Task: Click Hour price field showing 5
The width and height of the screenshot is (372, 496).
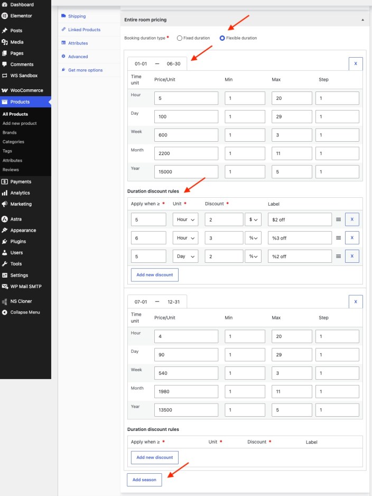Action: click(x=186, y=98)
